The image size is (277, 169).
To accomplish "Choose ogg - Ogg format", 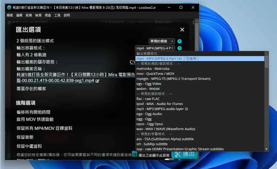I will pos(200,119).
